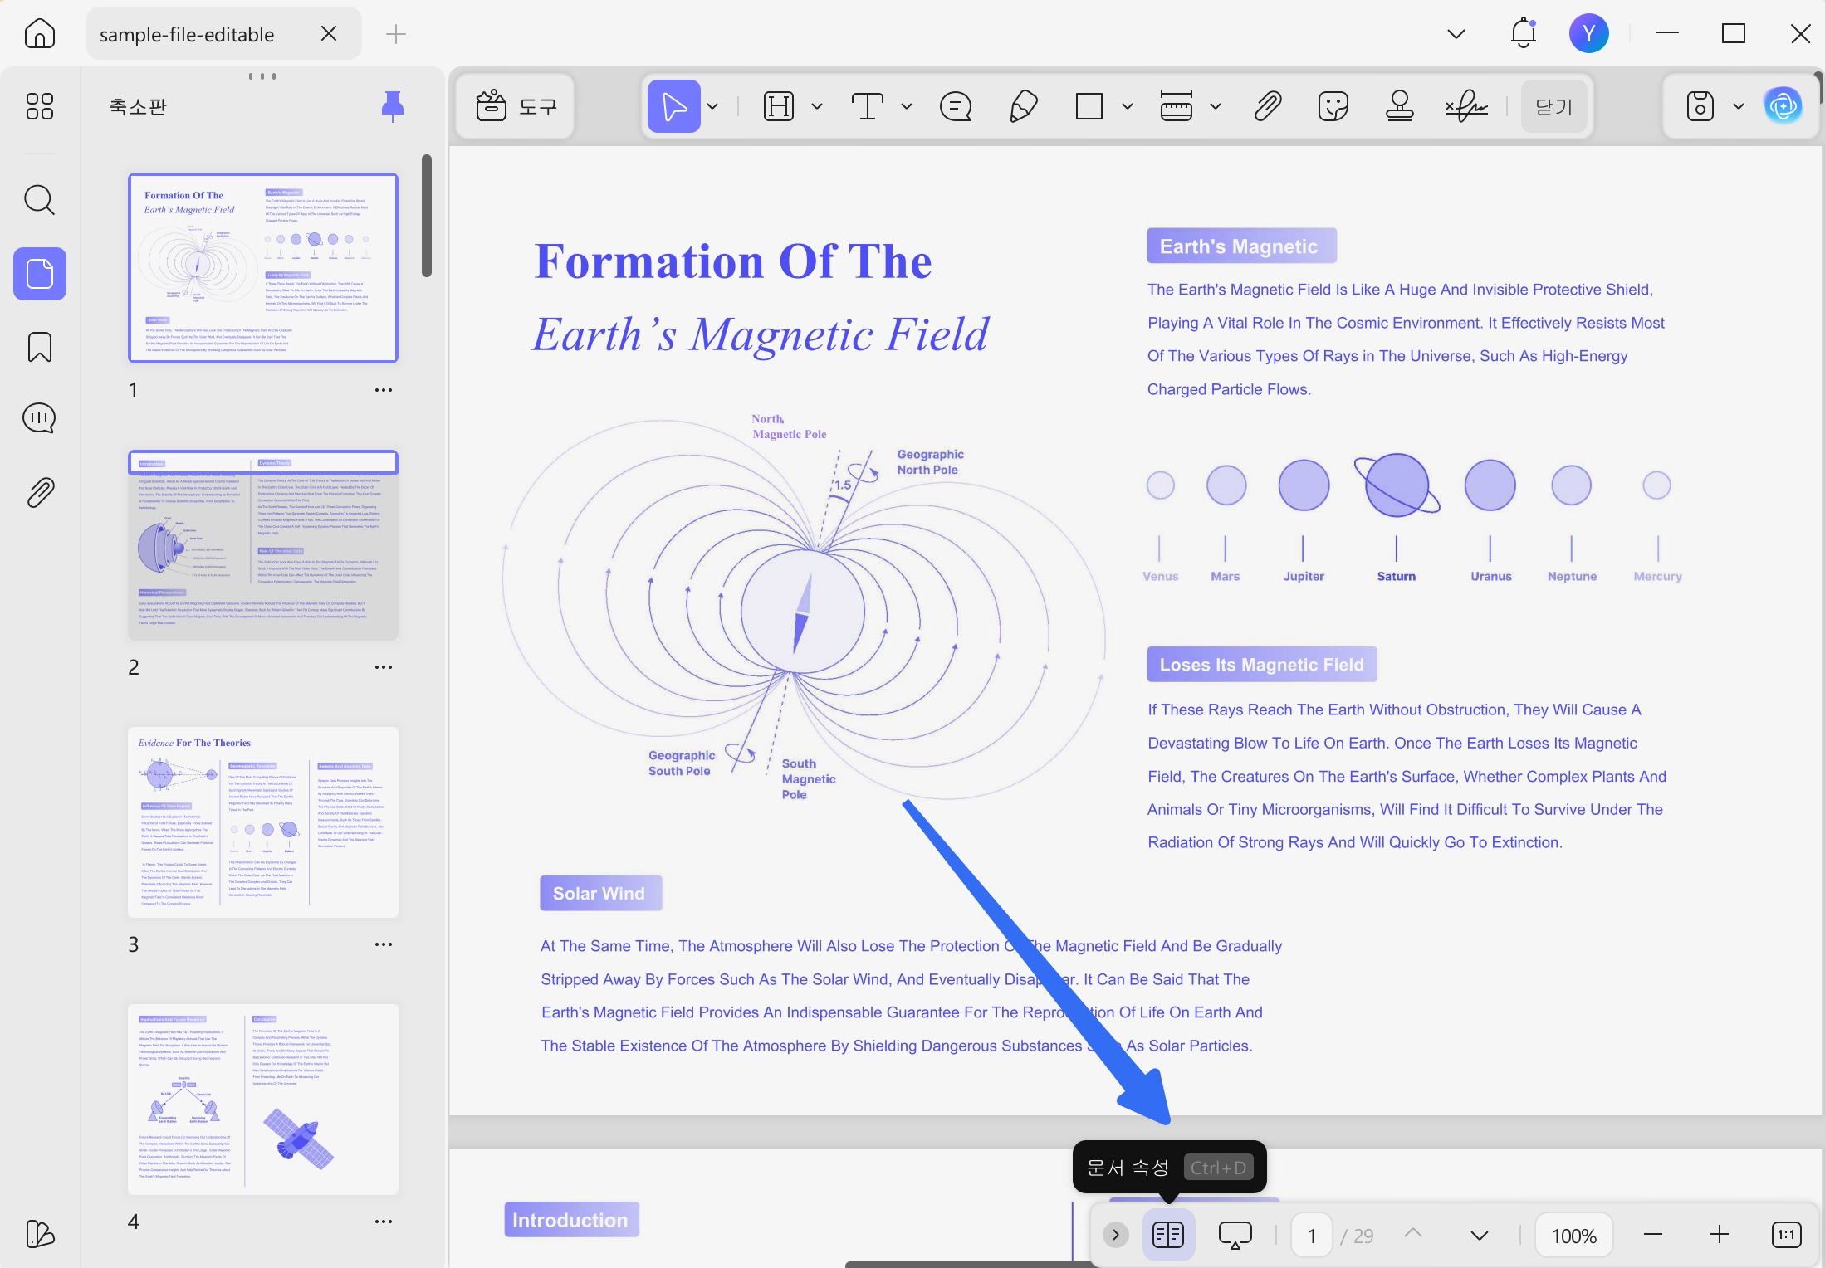
Task: Select the text box tool
Action: click(868, 106)
